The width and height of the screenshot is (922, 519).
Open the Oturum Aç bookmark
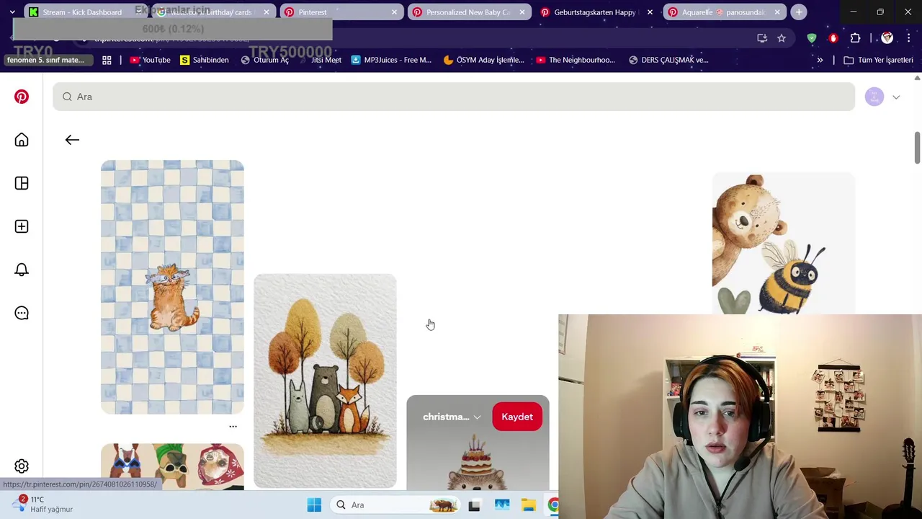tap(264, 60)
